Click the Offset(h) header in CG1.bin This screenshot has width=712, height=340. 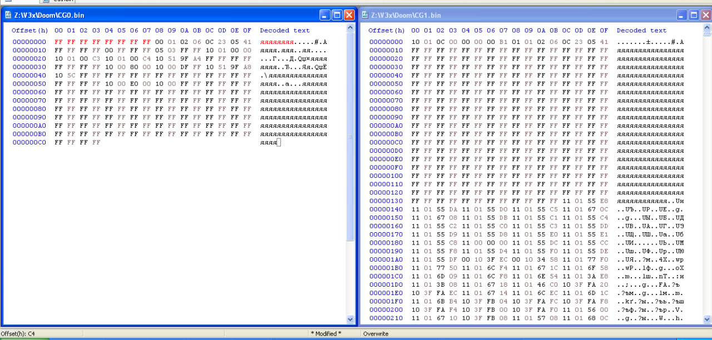click(387, 31)
